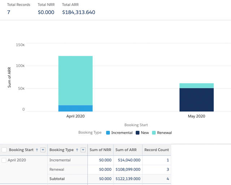Click the New legend color square
Image resolution: width=231 pixels, height=185 pixels.
click(138, 133)
